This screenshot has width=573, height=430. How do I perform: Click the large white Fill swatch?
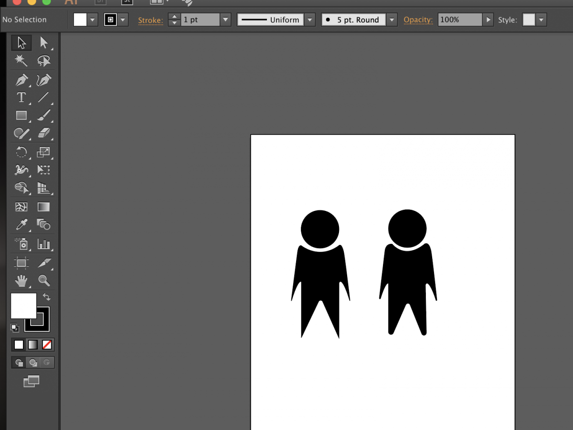[23, 305]
